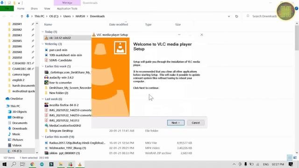
Task: Close the VLC Setup dialog window
Action: pyautogui.click(x=201, y=35)
